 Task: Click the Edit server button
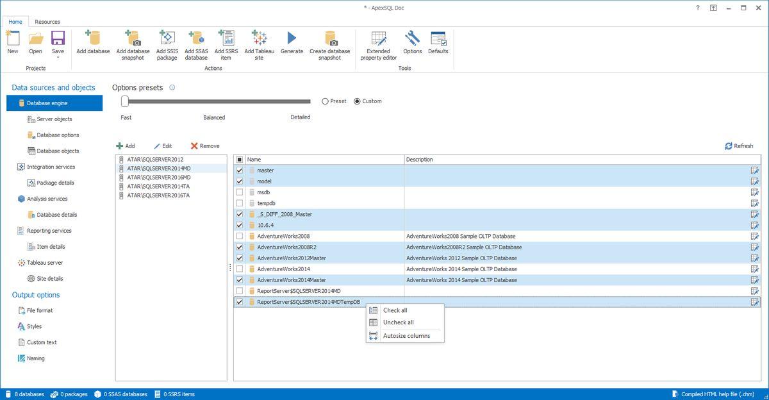(x=163, y=146)
